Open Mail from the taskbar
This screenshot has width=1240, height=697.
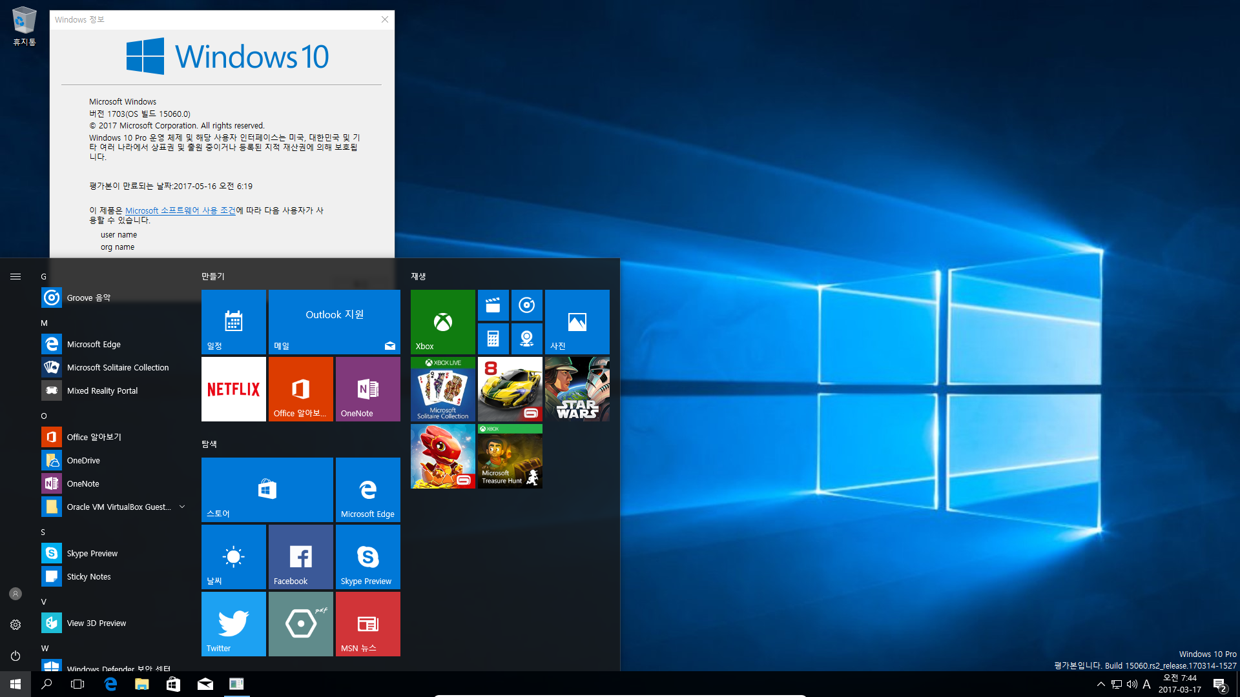(x=205, y=684)
